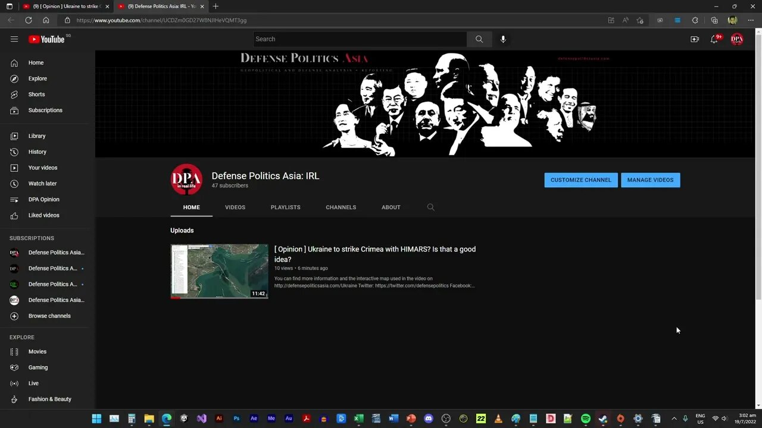Click the browser home button
Screen dimensions: 762x428
pos(46,20)
